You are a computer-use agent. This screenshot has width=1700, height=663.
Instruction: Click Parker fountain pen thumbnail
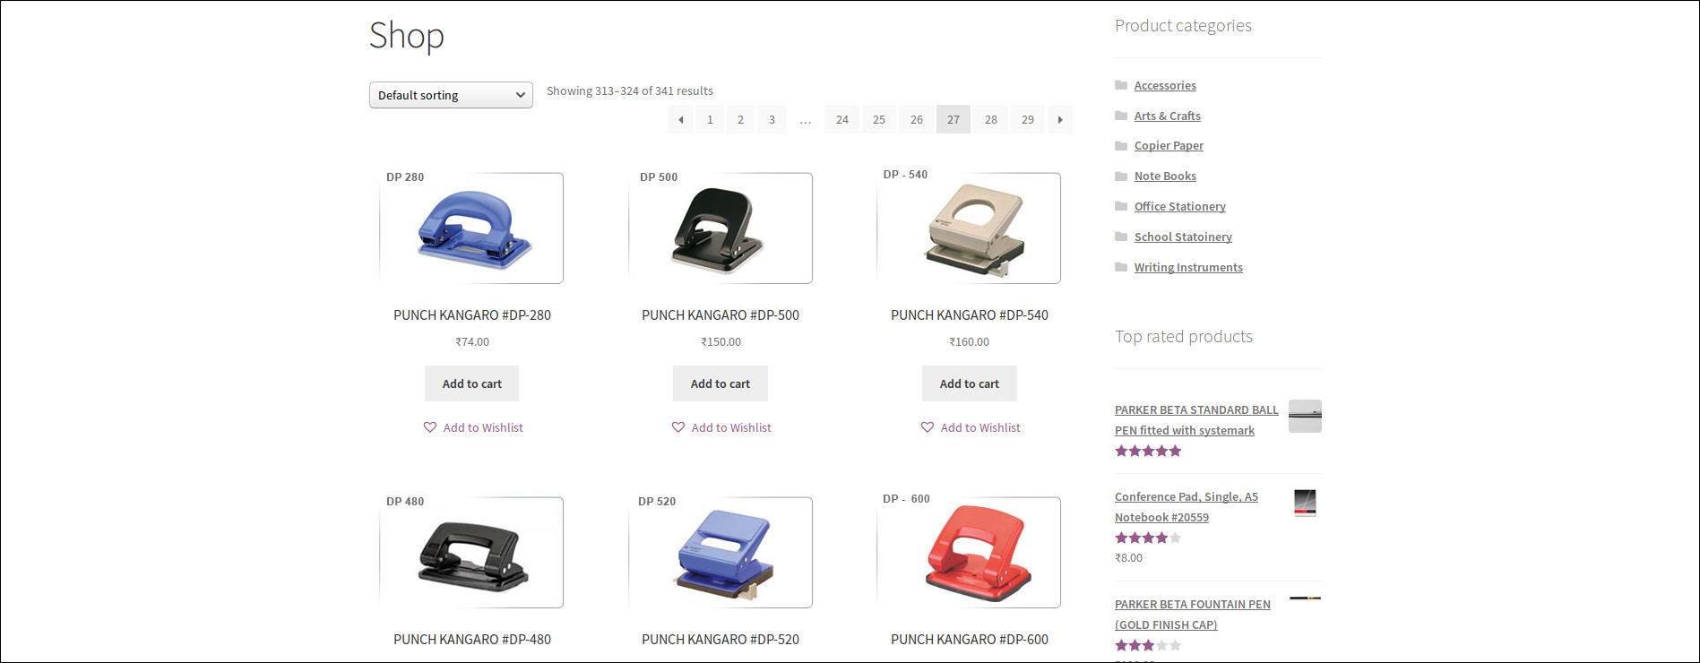(1305, 598)
